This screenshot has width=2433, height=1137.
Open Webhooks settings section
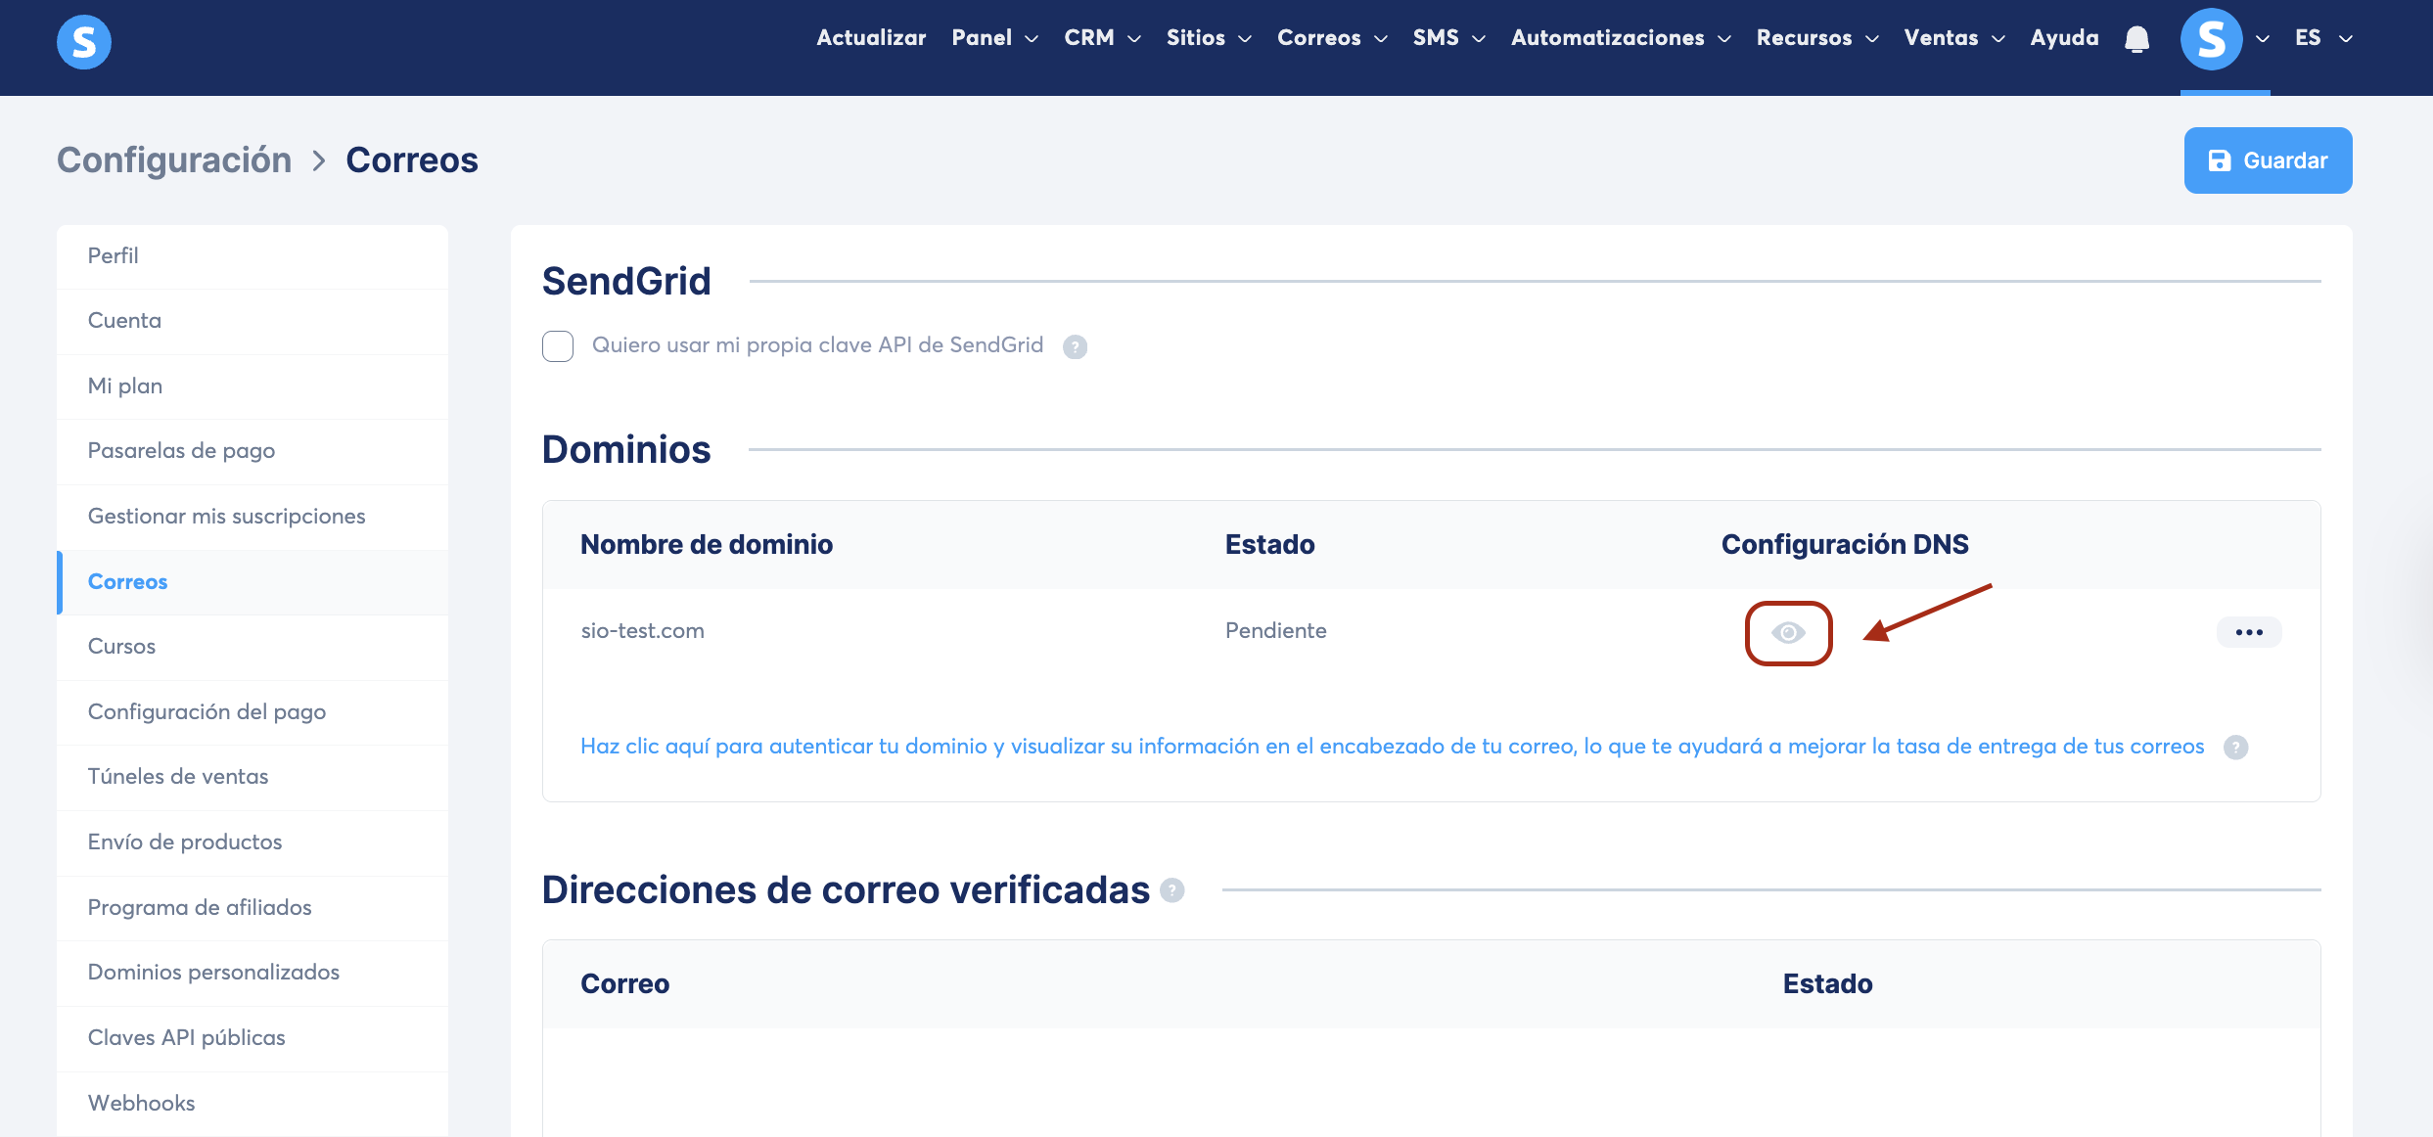point(142,1104)
